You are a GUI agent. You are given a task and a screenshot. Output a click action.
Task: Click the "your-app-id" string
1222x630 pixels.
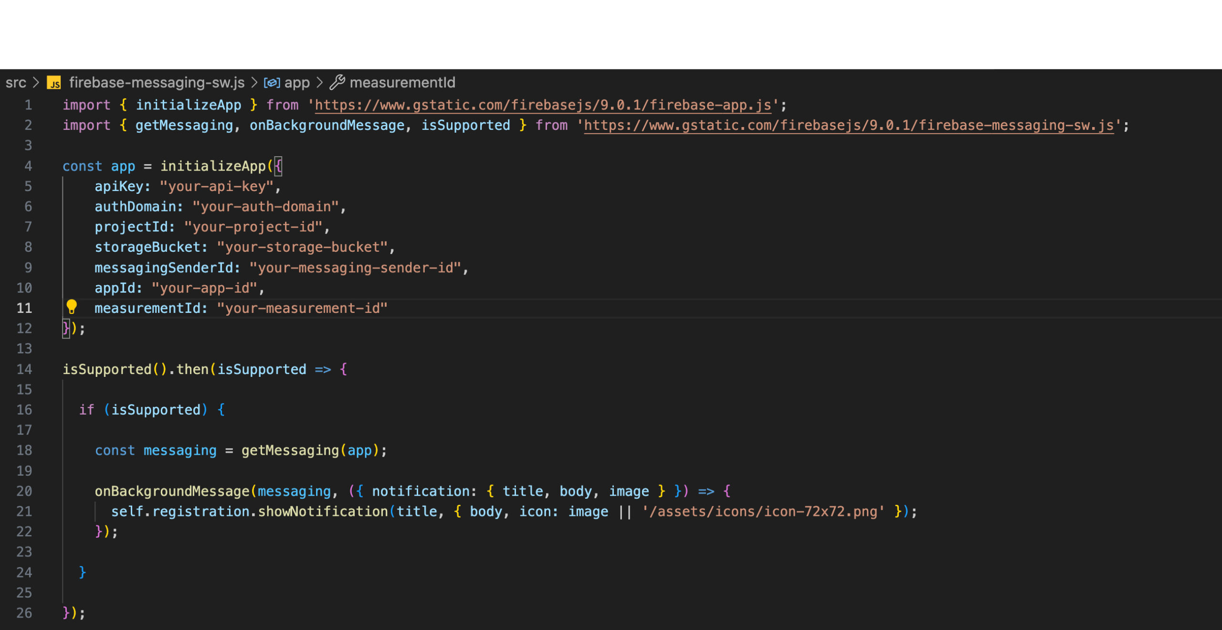(204, 288)
